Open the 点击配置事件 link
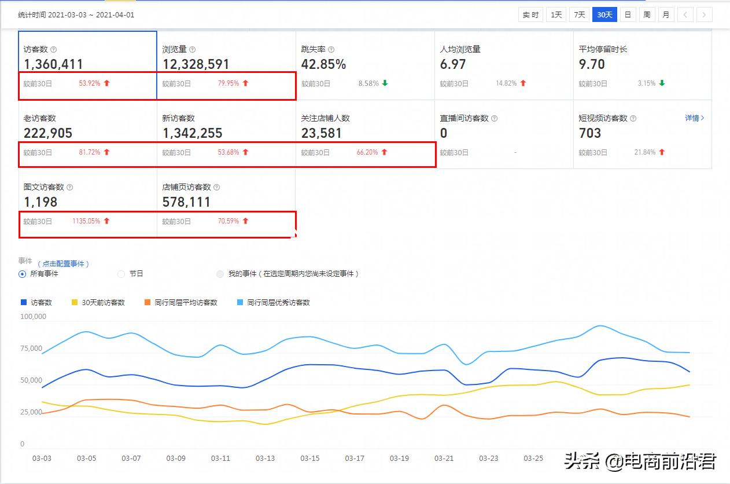The height and width of the screenshot is (484, 730). pos(64,263)
